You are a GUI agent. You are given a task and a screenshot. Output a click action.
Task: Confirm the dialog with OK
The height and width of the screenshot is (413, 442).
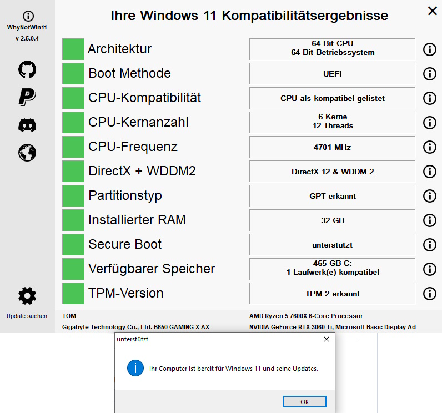305,402
